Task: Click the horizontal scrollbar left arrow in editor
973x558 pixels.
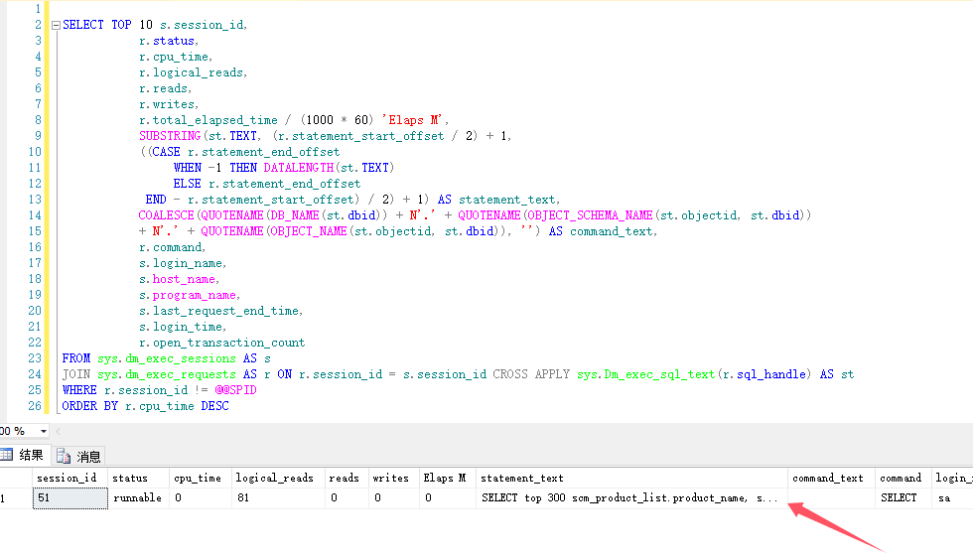Action: click(59, 431)
